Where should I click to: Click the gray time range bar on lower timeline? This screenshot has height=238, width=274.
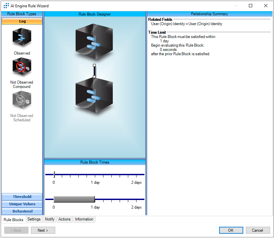pyautogui.click(x=74, y=199)
